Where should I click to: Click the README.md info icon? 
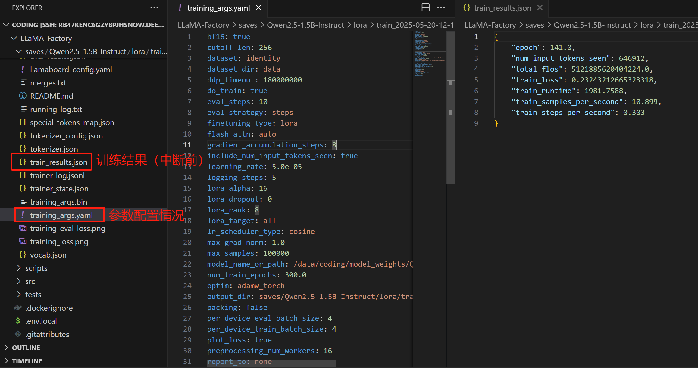23,96
